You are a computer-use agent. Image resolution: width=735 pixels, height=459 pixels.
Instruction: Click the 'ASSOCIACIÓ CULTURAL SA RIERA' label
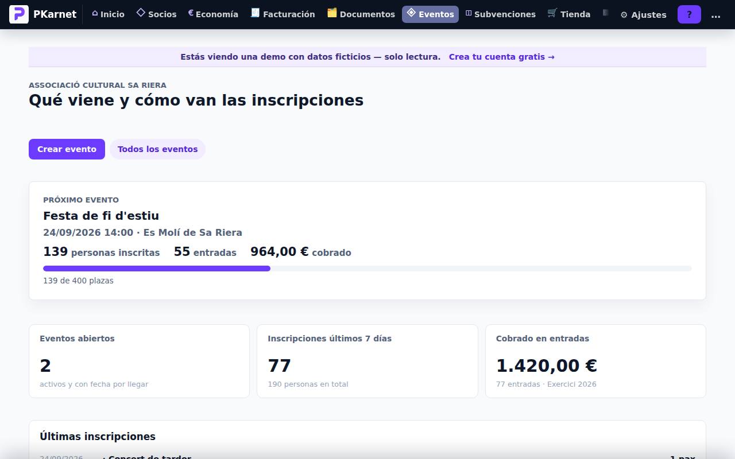pos(98,85)
